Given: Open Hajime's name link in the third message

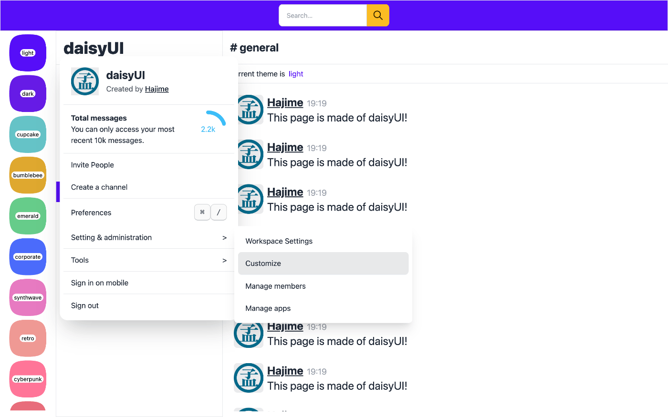Looking at the screenshot, I should 285,192.
